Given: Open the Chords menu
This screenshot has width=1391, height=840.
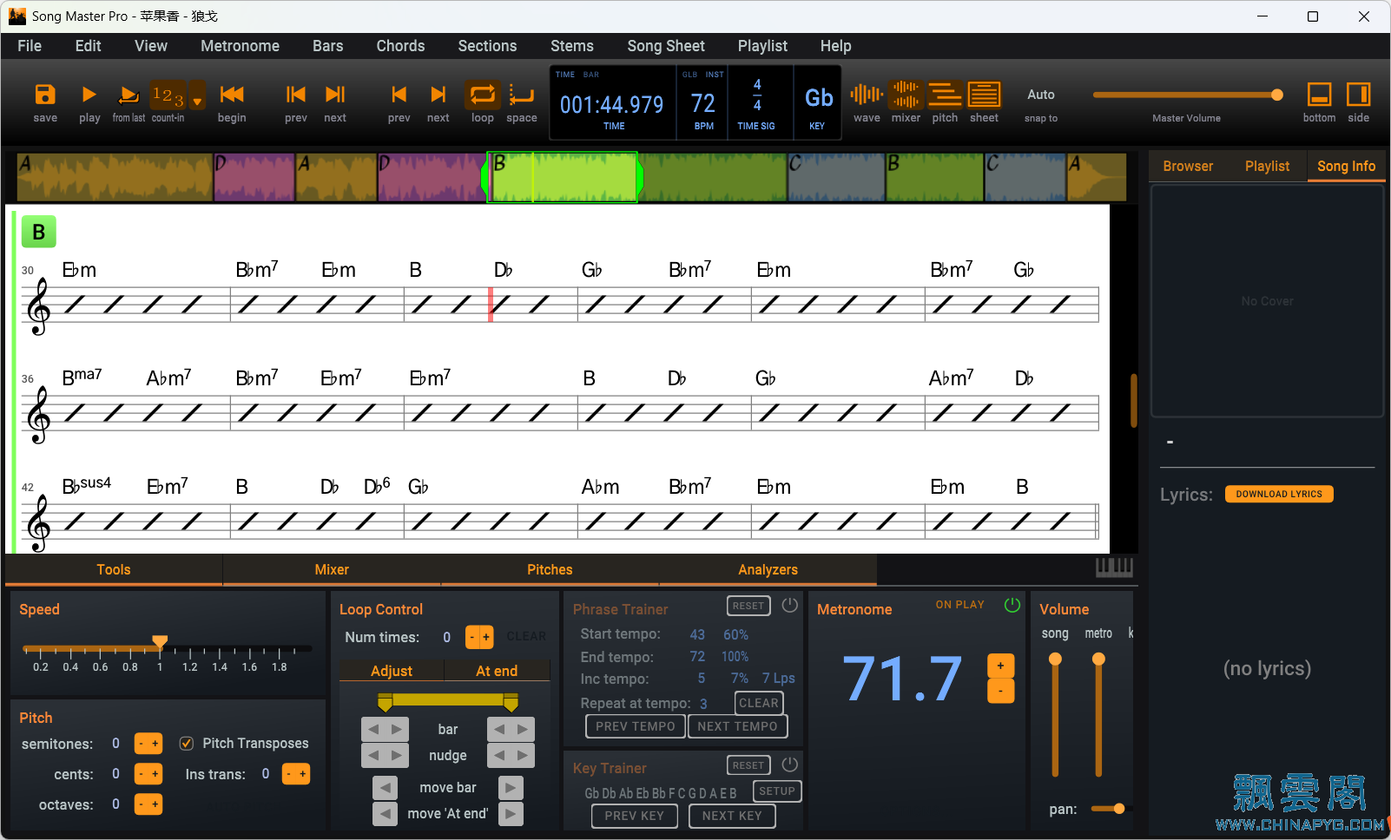Looking at the screenshot, I should [400, 46].
